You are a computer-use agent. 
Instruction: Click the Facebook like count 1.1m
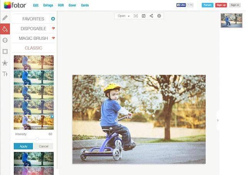click(190, 5)
